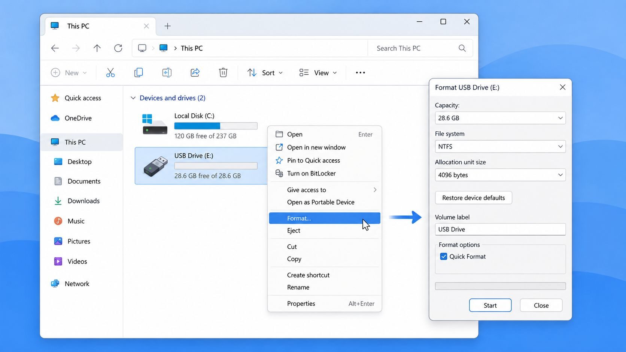626x352 pixels.
Task: Click the Share icon in toolbar
Action: coord(195,73)
